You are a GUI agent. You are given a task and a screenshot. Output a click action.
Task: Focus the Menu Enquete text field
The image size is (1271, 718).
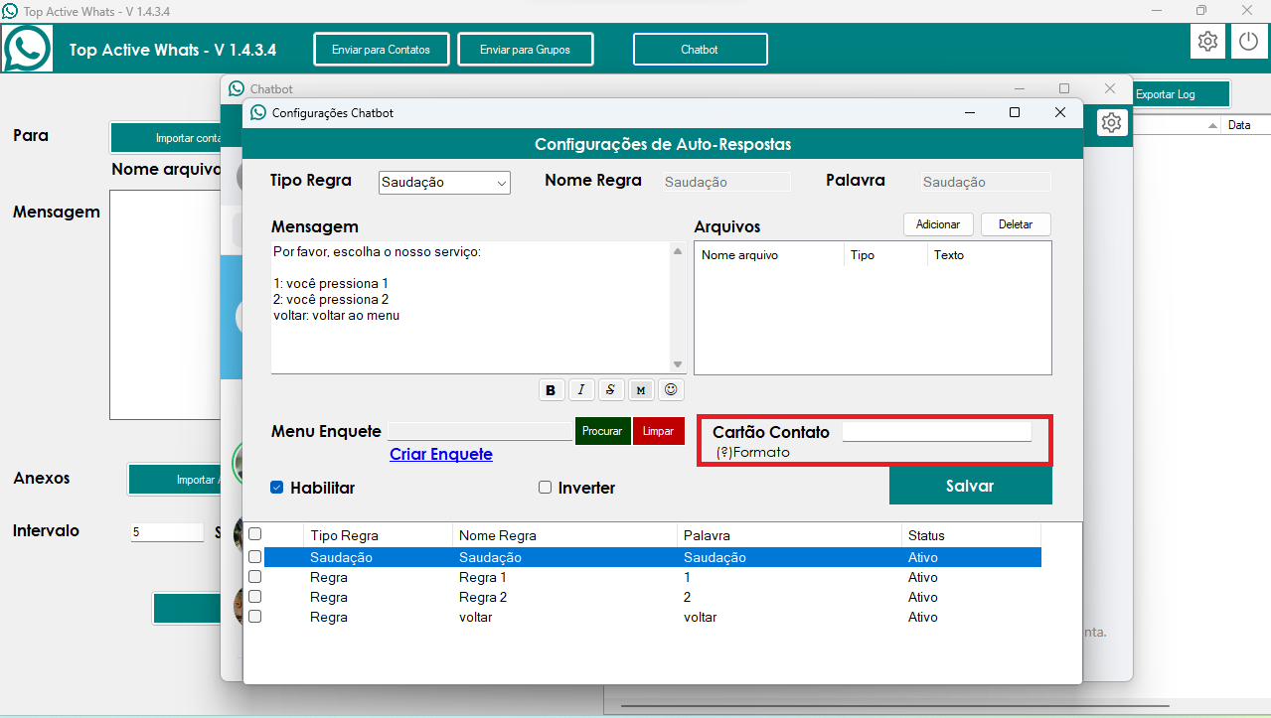tap(480, 431)
